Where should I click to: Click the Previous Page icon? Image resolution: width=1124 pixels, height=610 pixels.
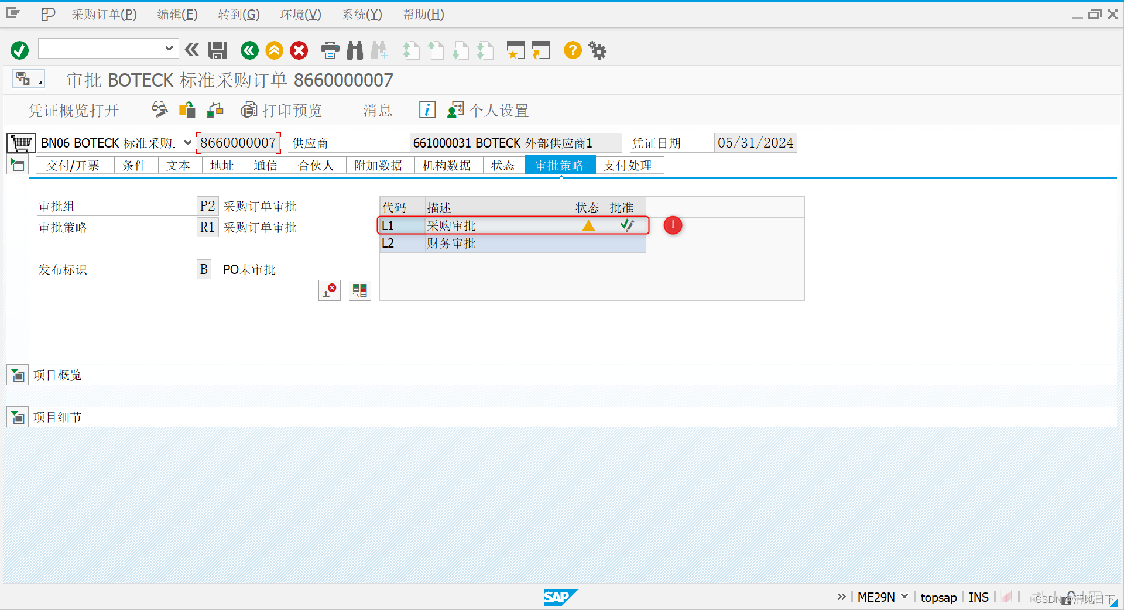click(x=436, y=50)
